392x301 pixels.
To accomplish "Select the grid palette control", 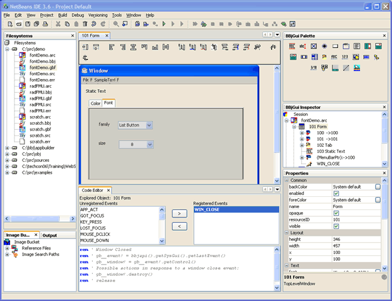I will pos(315,57).
